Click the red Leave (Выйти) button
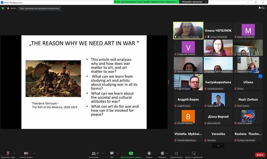Viewport: 267px width, 159px height. click(x=260, y=154)
